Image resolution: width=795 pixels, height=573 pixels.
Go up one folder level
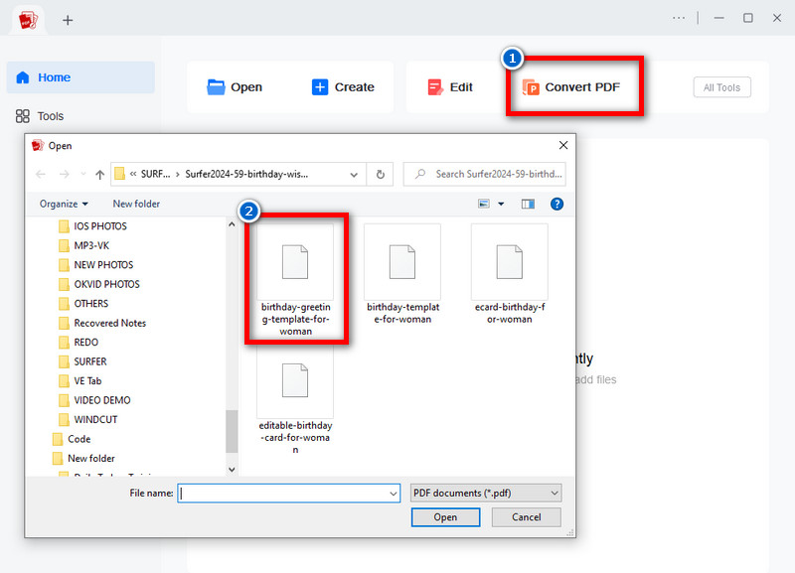pyautogui.click(x=100, y=174)
